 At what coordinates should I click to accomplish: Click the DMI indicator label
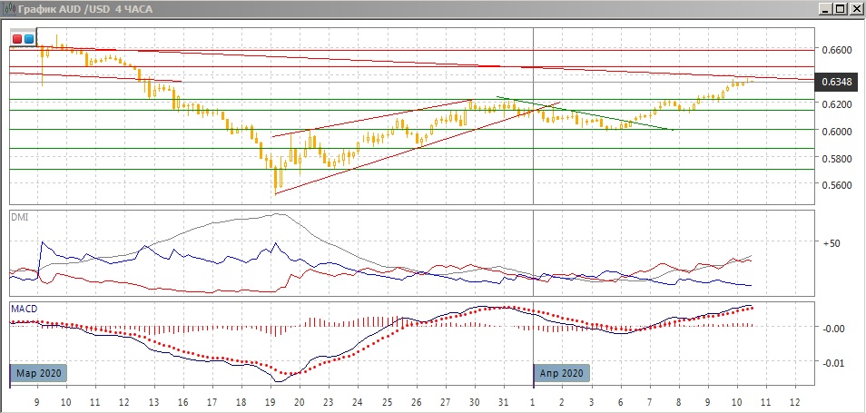coord(18,217)
